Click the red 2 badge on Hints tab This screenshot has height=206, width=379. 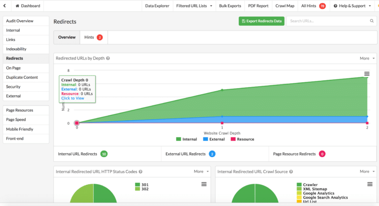point(100,37)
